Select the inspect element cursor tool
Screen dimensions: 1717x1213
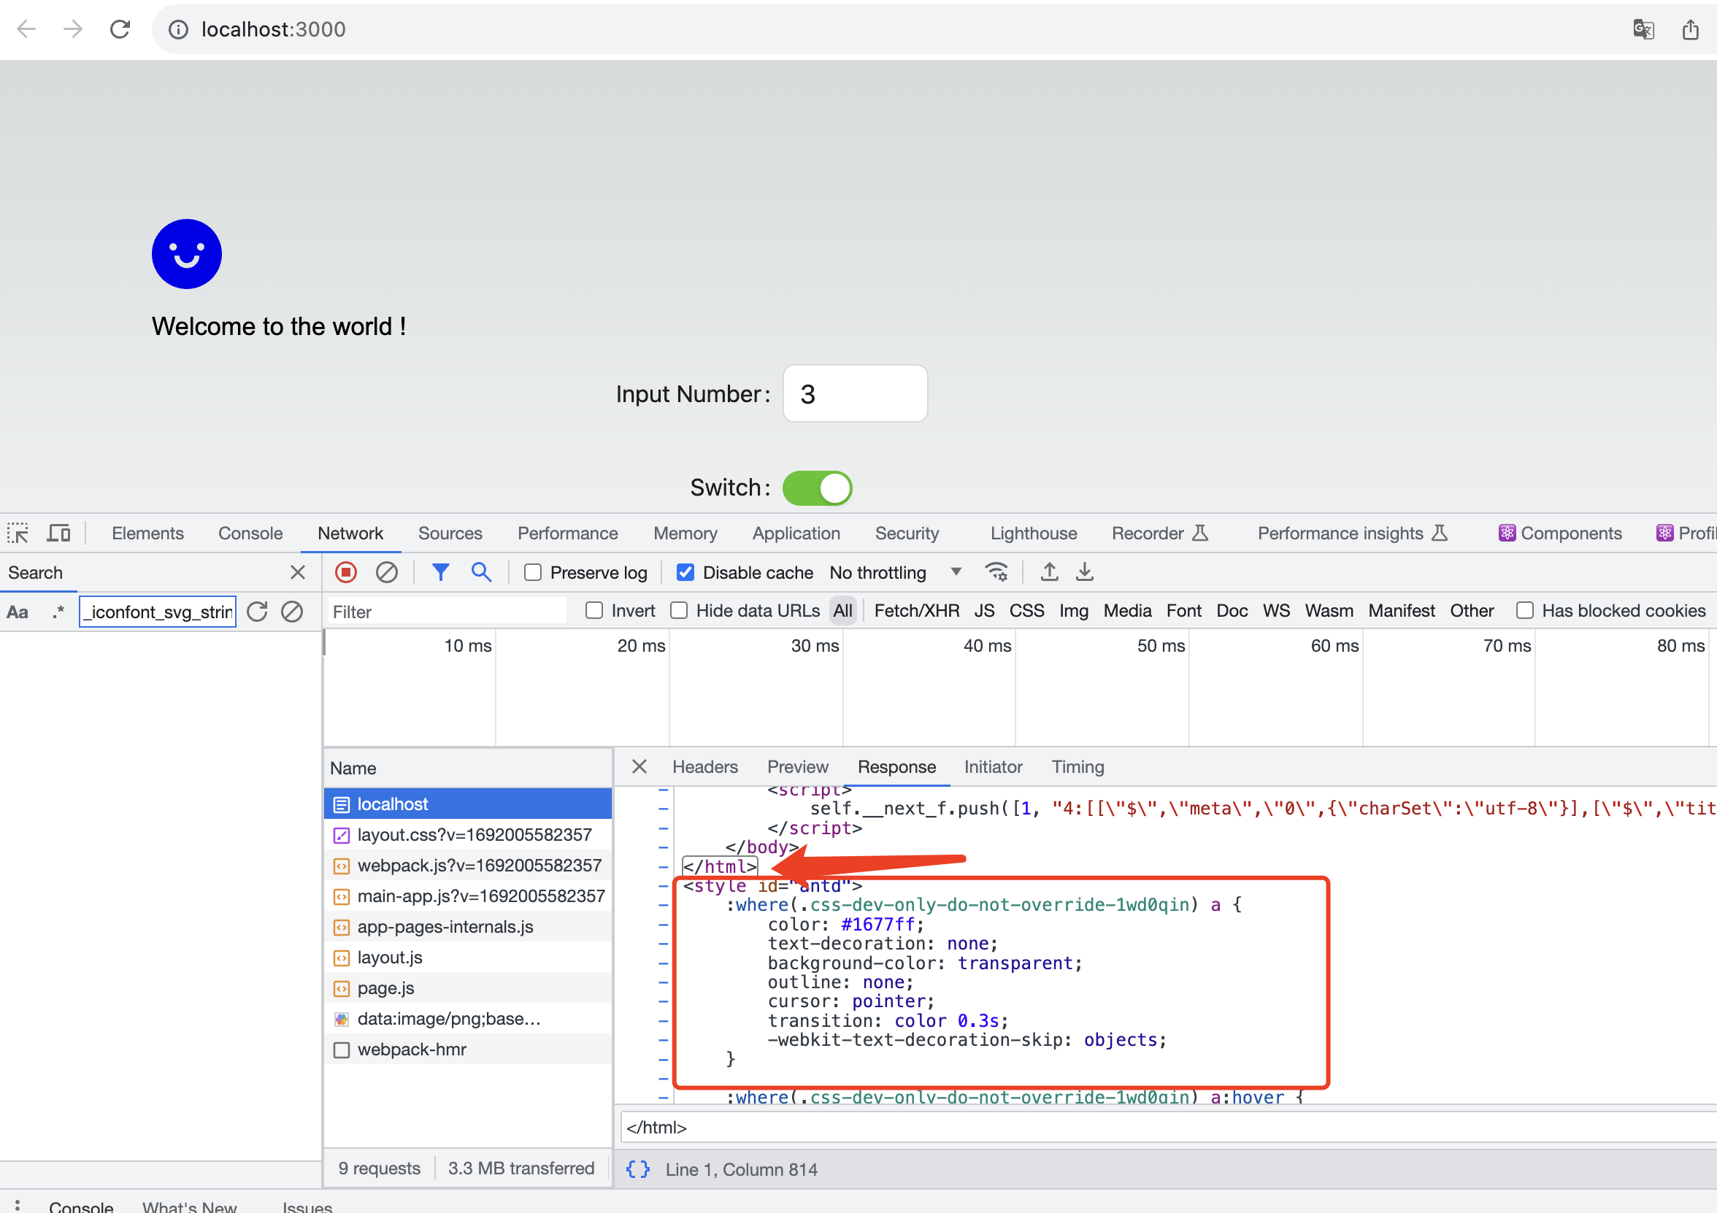coord(19,533)
